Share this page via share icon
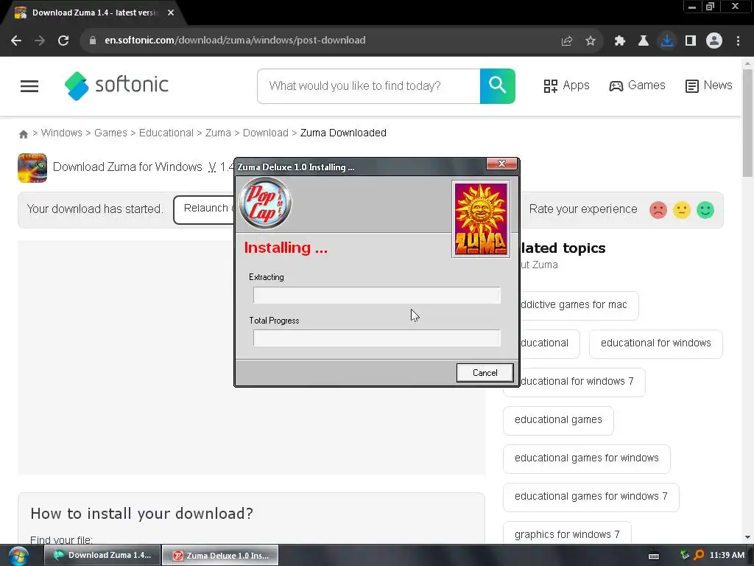Viewport: 754px width, 566px height. click(x=567, y=41)
